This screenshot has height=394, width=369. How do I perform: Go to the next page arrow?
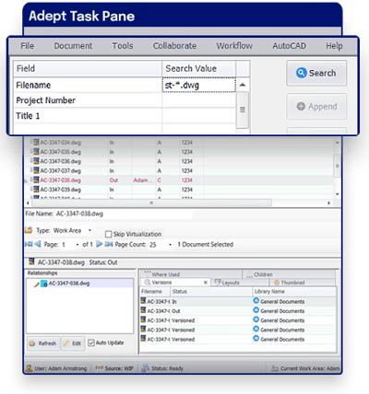[100, 244]
